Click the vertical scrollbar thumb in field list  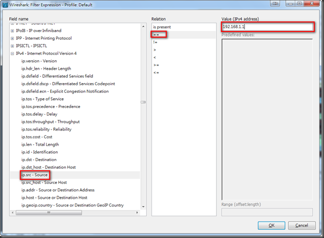[143, 102]
